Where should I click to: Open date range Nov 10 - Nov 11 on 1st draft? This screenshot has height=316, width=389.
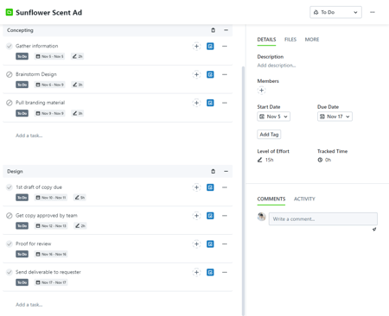click(51, 198)
